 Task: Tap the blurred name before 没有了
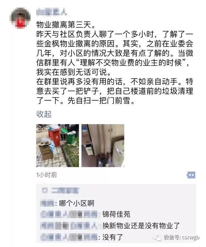click(x=69, y=237)
